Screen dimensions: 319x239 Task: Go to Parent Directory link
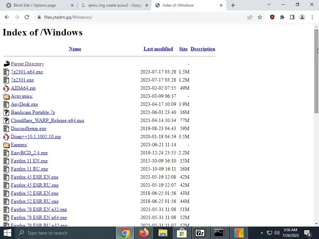27,64
